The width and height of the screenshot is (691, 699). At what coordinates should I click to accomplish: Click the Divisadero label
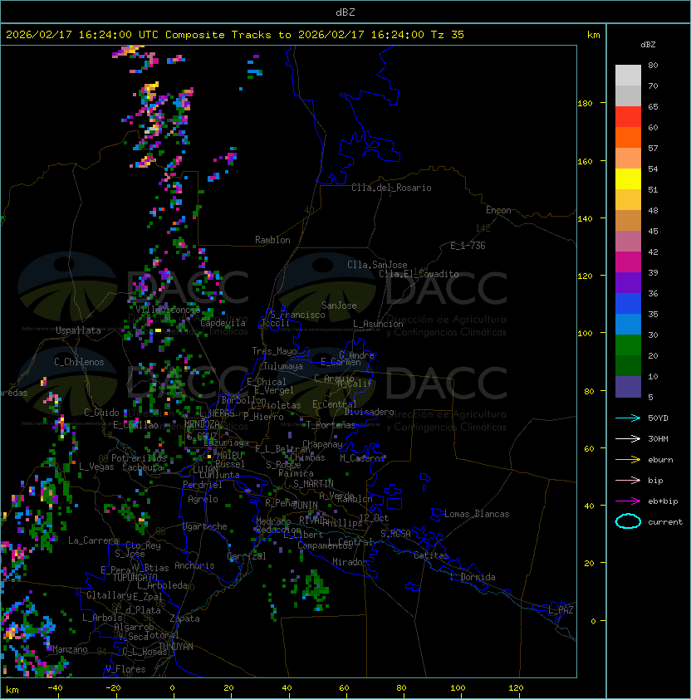click(x=369, y=412)
